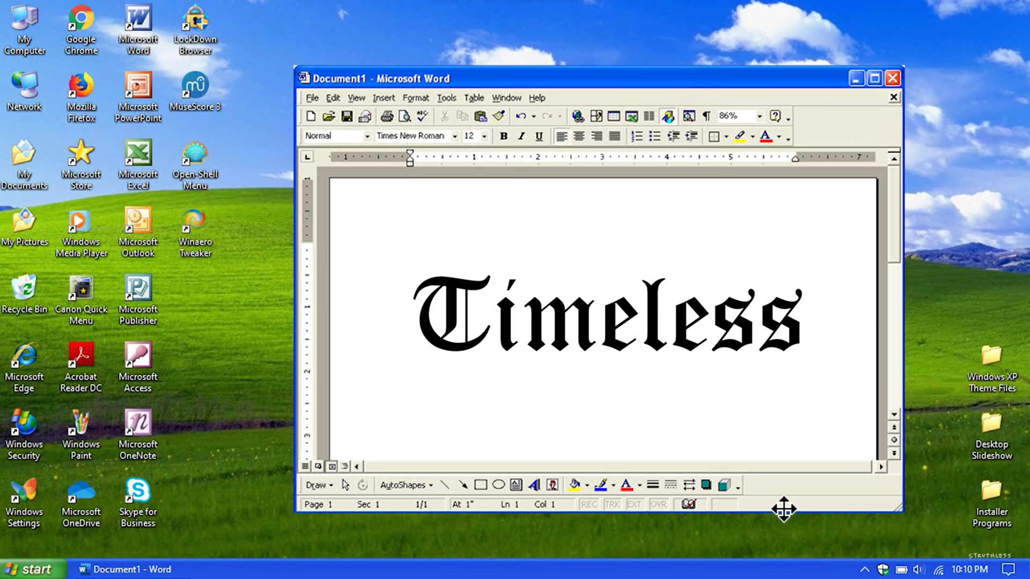Open the font size 12 dropdown
The image size is (1030, 579).
point(484,136)
